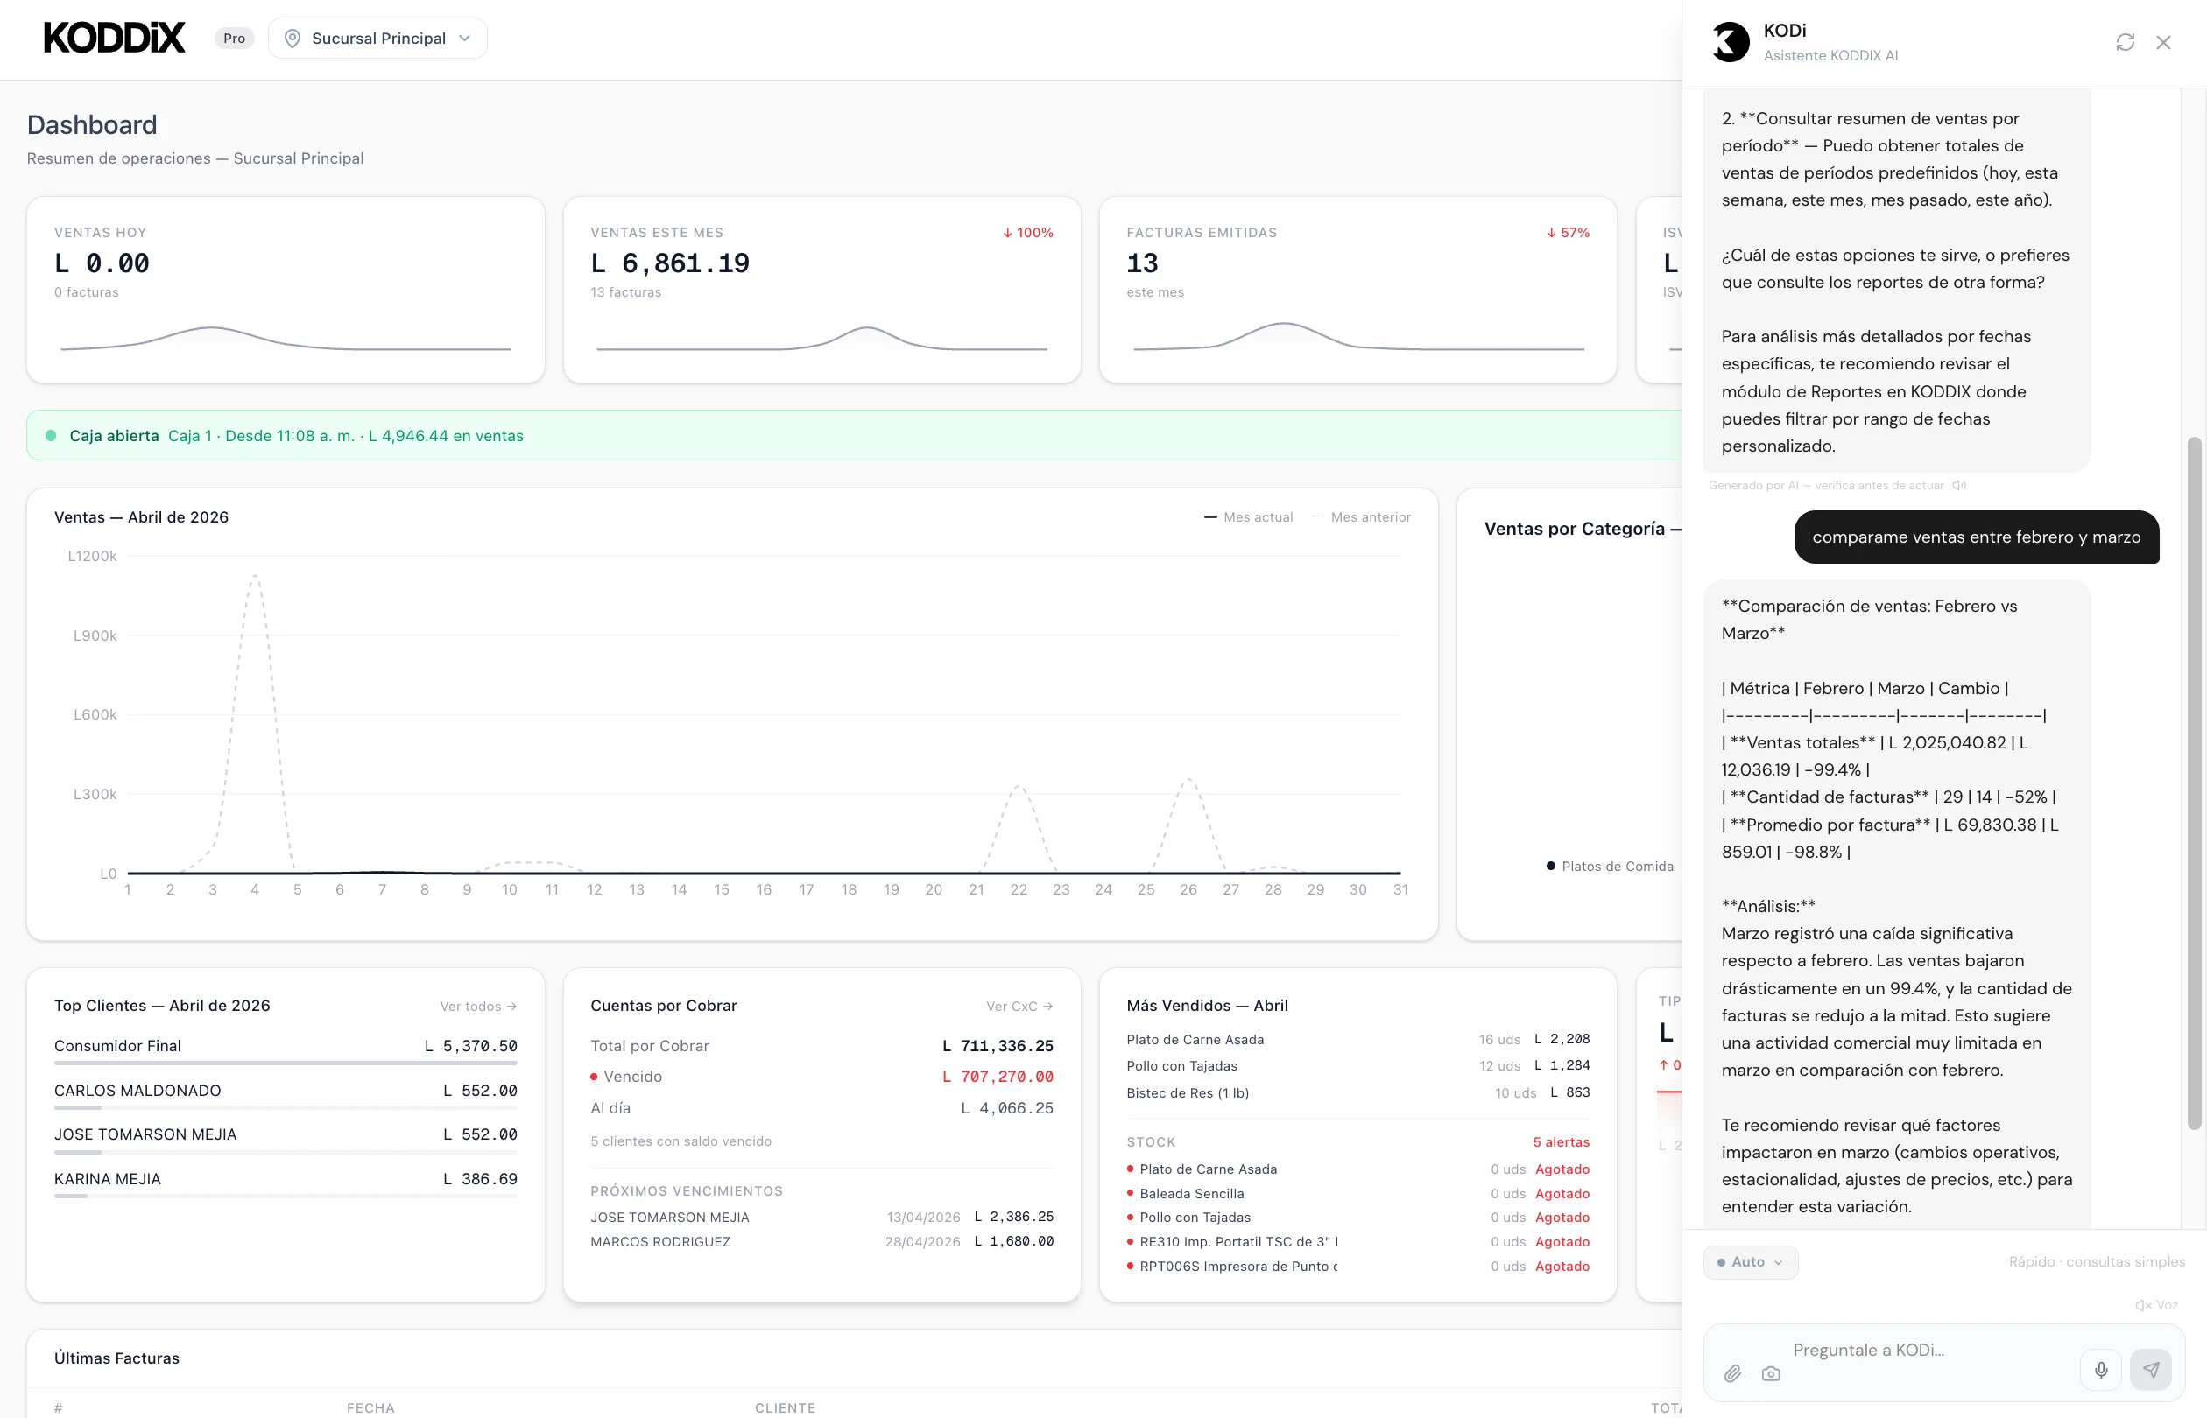Click the KODDIX logo
The image size is (2207, 1418).
click(114, 38)
